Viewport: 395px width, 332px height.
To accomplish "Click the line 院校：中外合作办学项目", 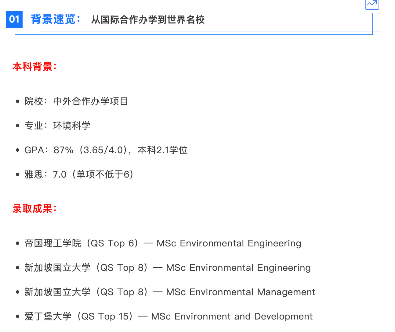I will tap(76, 101).
